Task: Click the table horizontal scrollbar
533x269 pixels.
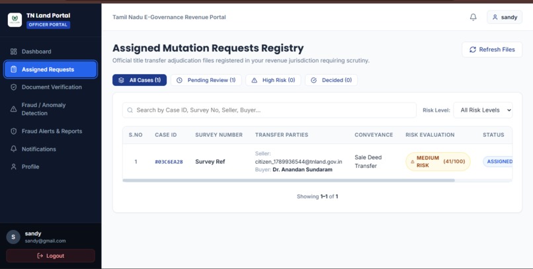Action: tap(288, 180)
